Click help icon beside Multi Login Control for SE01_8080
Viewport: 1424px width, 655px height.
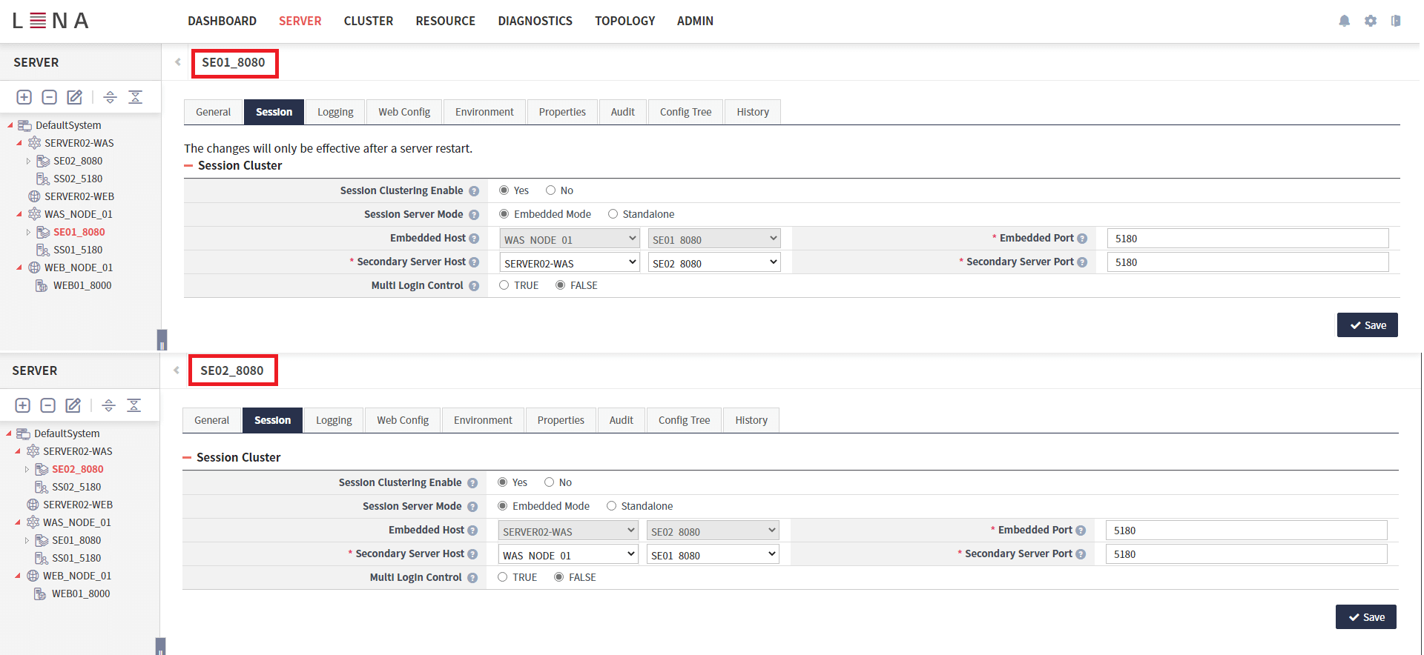pos(474,286)
